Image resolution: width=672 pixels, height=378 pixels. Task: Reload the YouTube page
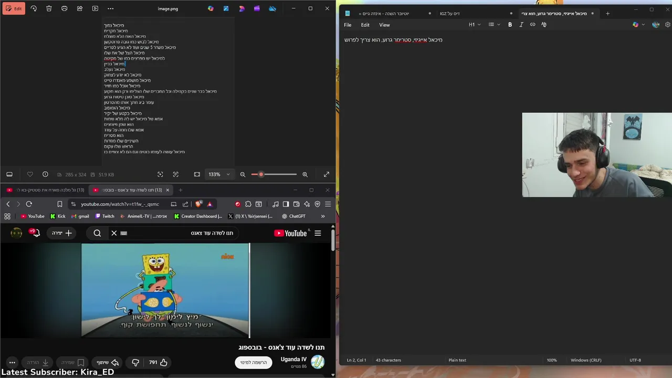coord(29,204)
